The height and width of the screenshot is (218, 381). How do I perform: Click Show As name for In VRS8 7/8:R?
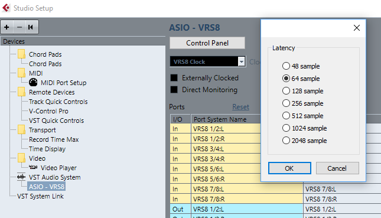point(342,199)
